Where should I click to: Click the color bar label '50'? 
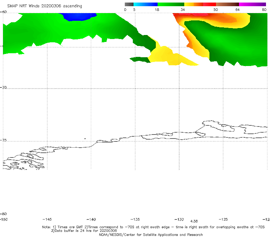point(216,9)
